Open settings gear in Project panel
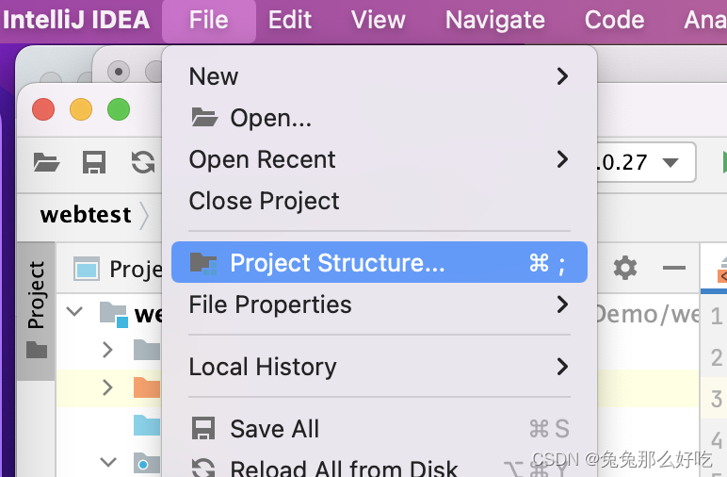The height and width of the screenshot is (477, 727). [625, 268]
